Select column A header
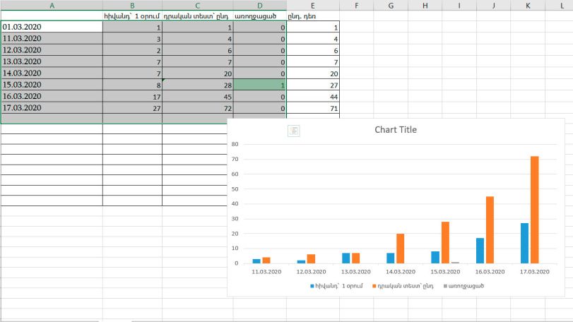This screenshot has width=573, height=322. 52,6
